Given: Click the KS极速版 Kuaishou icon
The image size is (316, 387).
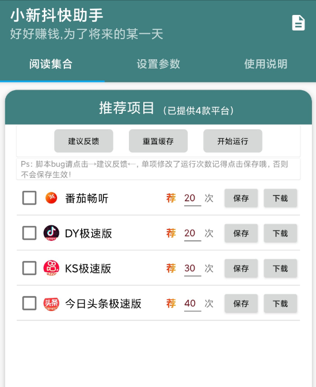Looking at the screenshot, I should tap(51, 268).
